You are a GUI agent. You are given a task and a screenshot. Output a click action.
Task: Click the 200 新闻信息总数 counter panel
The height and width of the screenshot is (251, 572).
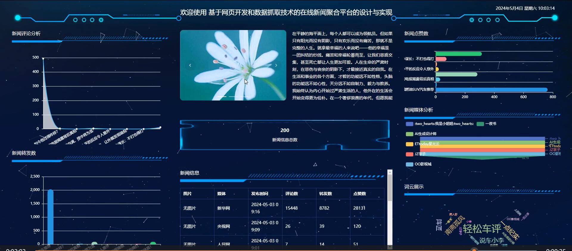pyautogui.click(x=285, y=135)
